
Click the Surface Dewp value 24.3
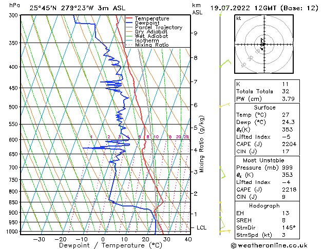[x=288, y=122]
